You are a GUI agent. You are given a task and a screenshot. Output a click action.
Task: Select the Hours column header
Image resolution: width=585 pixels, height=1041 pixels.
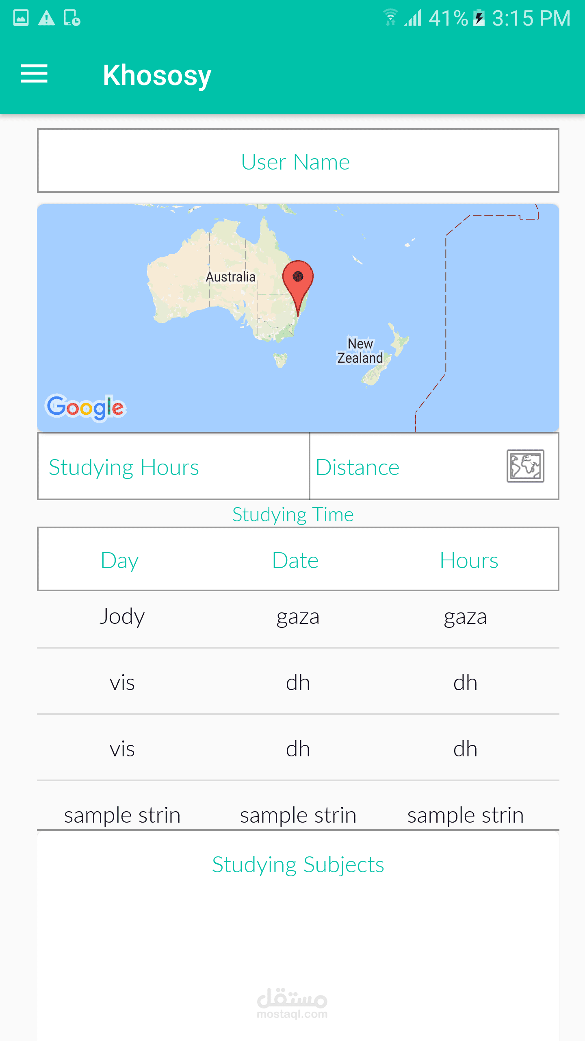coord(469,560)
